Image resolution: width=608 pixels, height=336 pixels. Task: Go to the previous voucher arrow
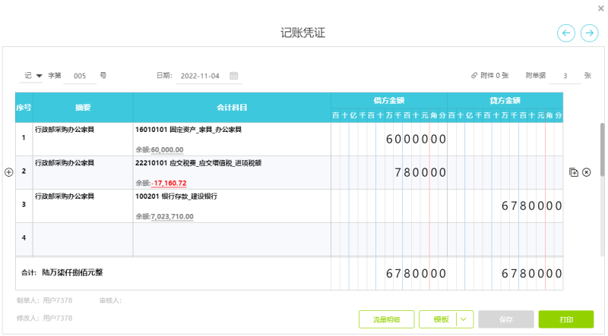tap(565, 33)
